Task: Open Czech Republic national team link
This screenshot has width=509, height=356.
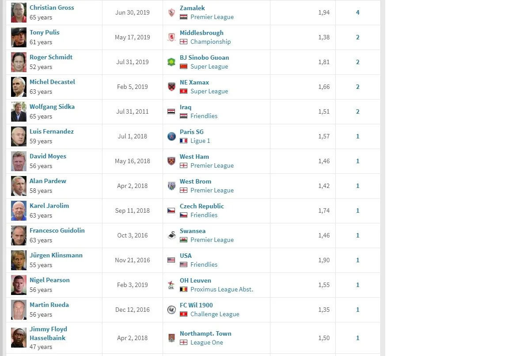Action: (x=201, y=206)
